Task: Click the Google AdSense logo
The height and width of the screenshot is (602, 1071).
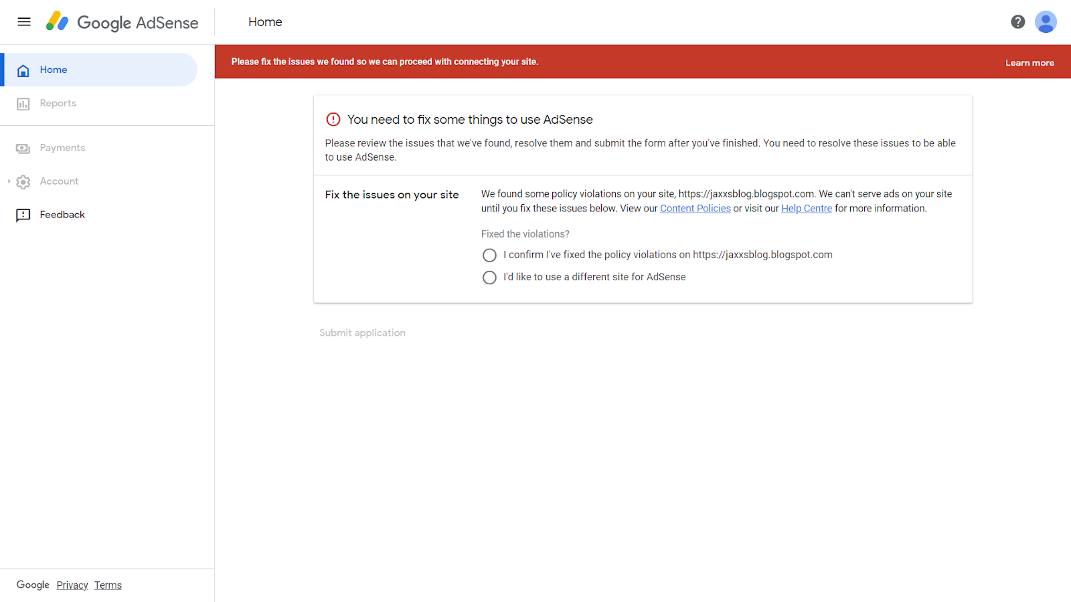Action: coord(122,22)
